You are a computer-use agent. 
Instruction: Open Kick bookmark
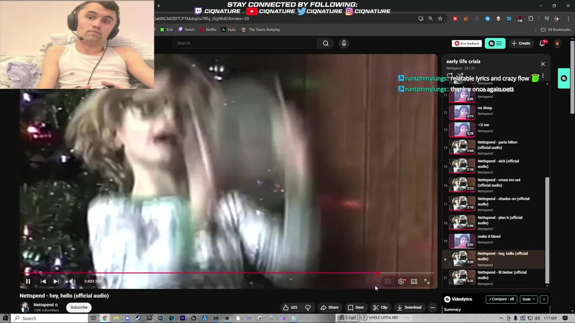[167, 30]
